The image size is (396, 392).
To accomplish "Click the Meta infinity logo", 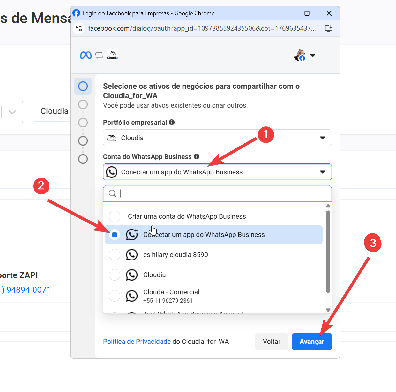I will (86, 55).
